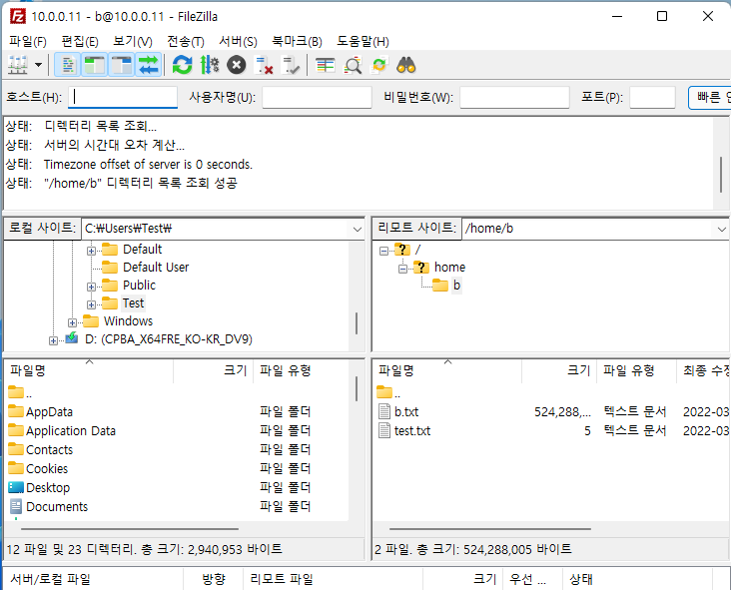Open the 파일(F) menu

28,42
